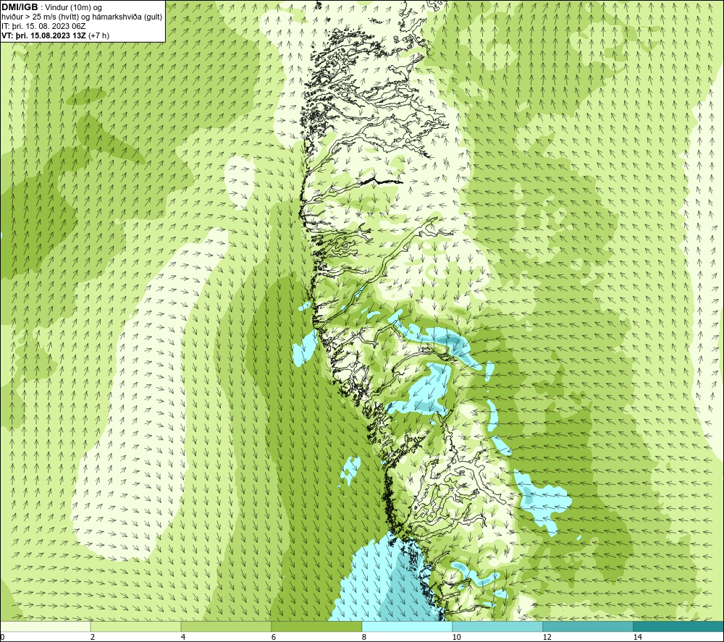Click the color scale label '4'
The width and height of the screenshot is (724, 642).
(183, 637)
